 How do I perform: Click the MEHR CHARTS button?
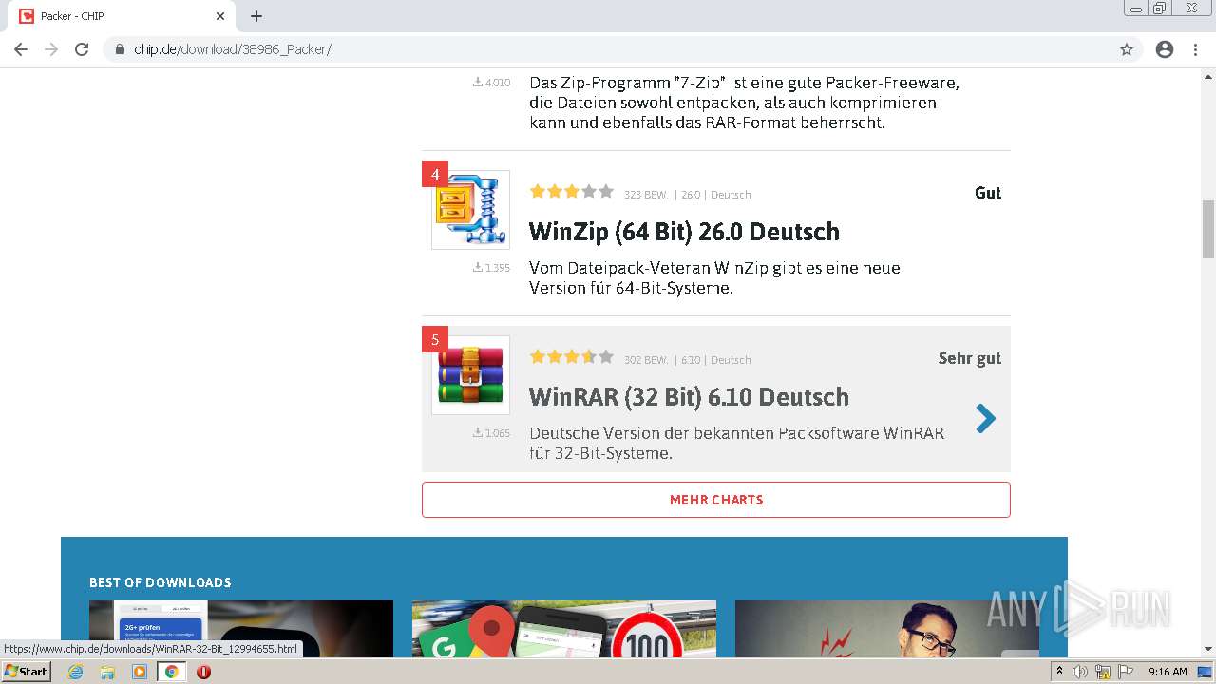tap(716, 500)
